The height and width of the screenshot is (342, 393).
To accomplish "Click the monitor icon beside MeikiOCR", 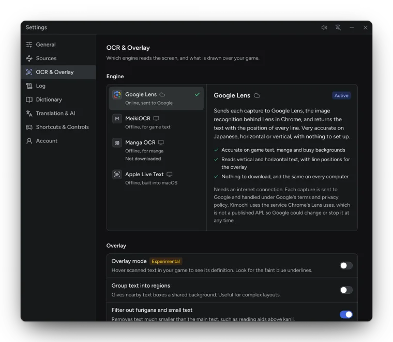I will (x=156, y=119).
